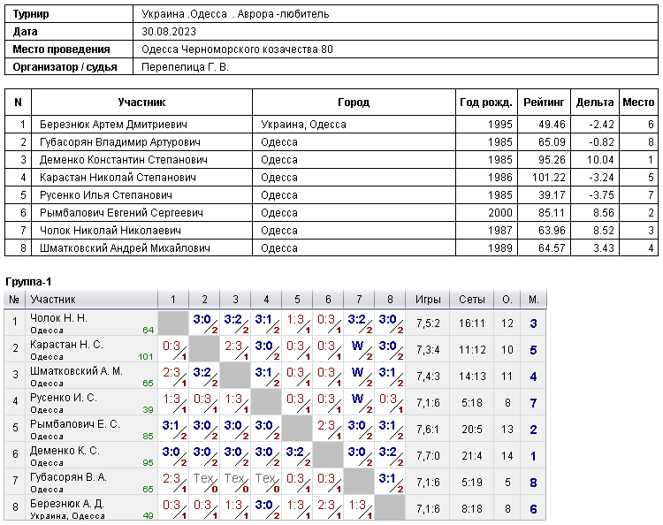Image resolution: width=663 pixels, height=525 pixels.
Task: Click participant Деменко Константин Степанович
Action: 124,160
